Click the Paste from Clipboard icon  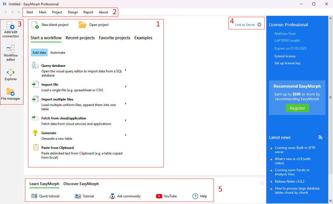pos(36,147)
